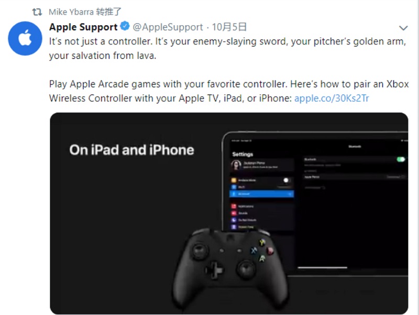
Task: Click the purple Do Not Disturb moon icon
Action: click(x=234, y=220)
